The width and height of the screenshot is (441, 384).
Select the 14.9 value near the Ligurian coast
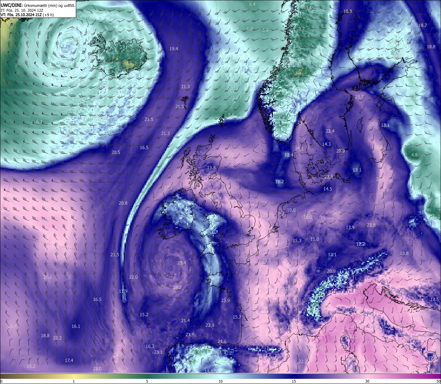(351, 311)
